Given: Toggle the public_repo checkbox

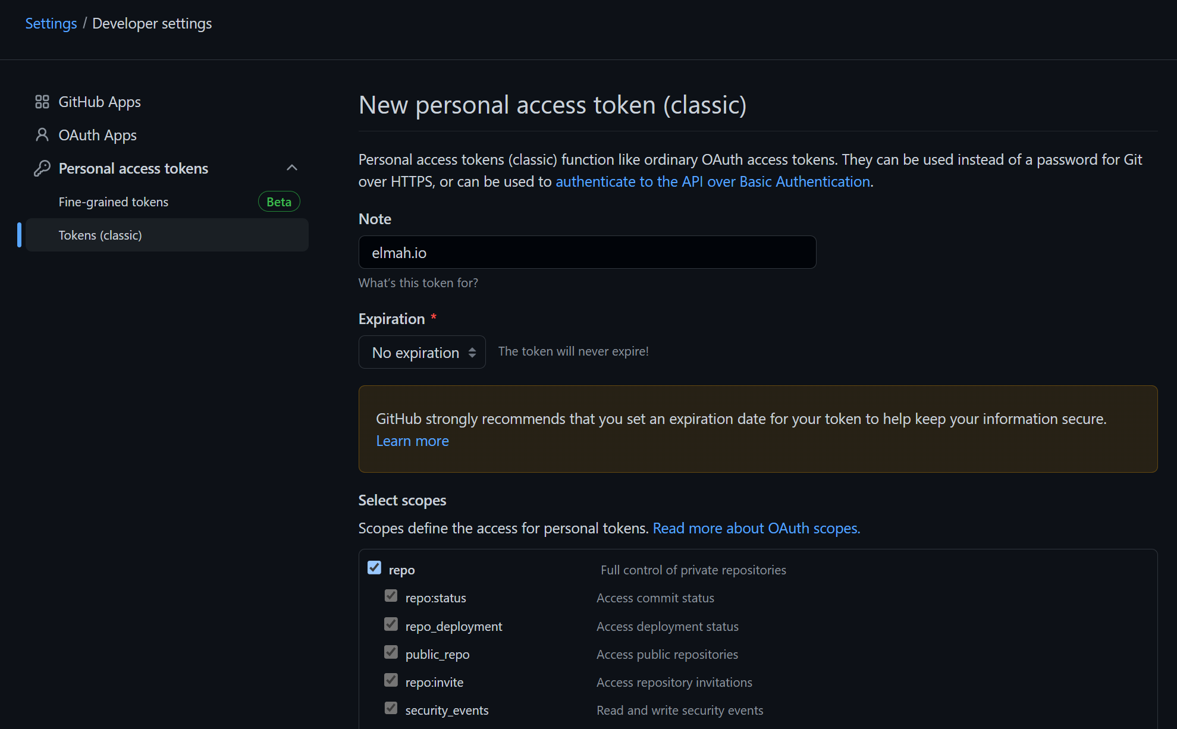Looking at the screenshot, I should coord(391,652).
